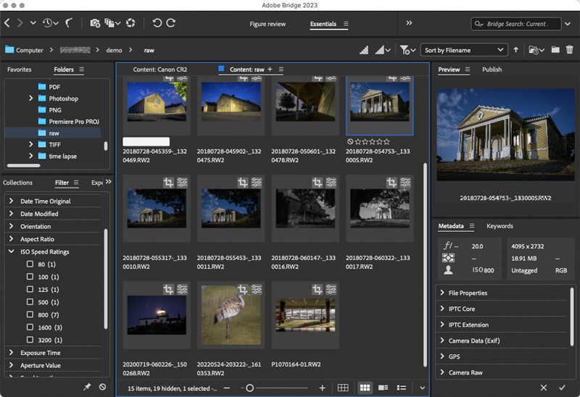This screenshot has width=580, height=397.
Task: Open recent files clock icon
Action: click(x=47, y=23)
